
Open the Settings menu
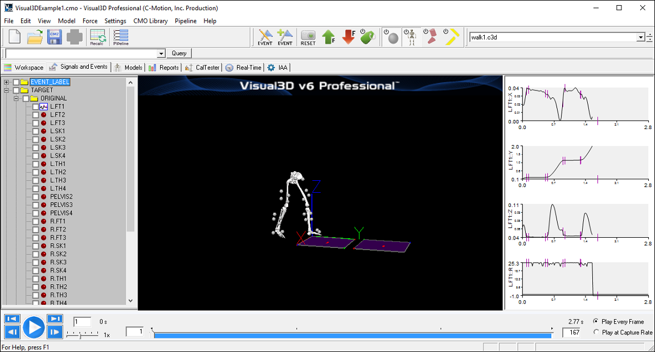coord(115,21)
